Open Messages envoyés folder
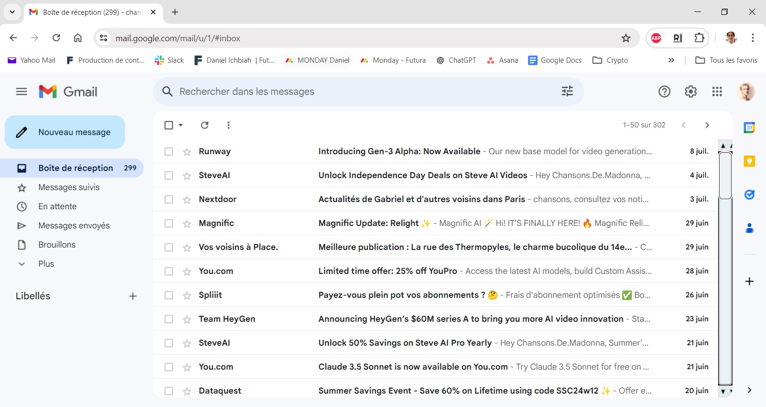The width and height of the screenshot is (766, 407). pos(74,226)
